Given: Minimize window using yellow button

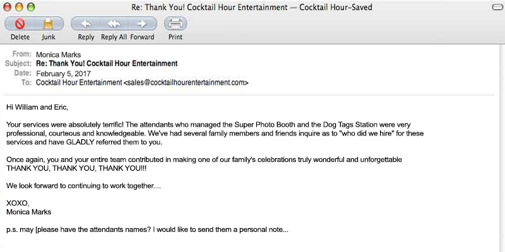Looking at the screenshot, I should click(x=20, y=7).
